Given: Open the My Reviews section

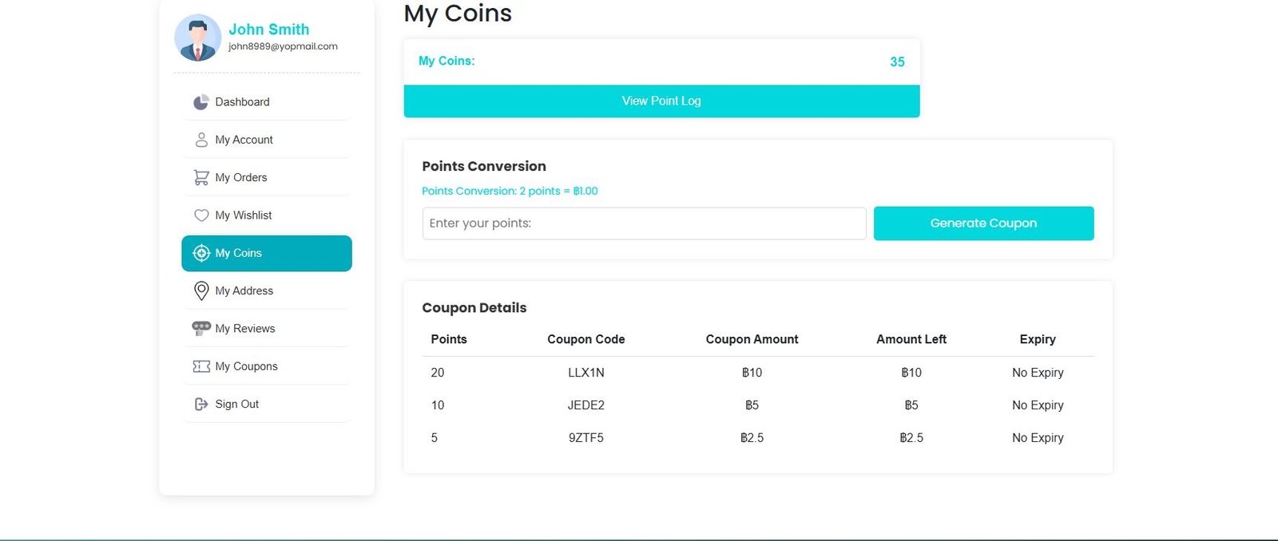Looking at the screenshot, I should coord(244,329).
